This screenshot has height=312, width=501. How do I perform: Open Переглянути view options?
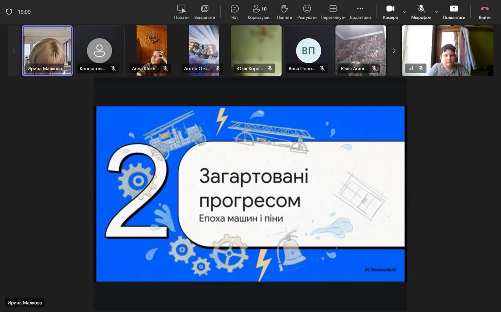coord(333,12)
